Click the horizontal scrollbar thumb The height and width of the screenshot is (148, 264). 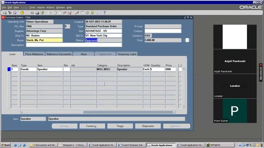point(128,112)
